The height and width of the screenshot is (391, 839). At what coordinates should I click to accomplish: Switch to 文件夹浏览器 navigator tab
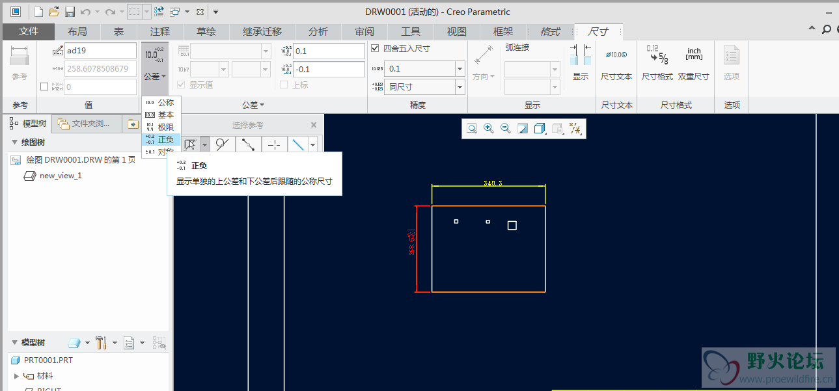[88, 124]
